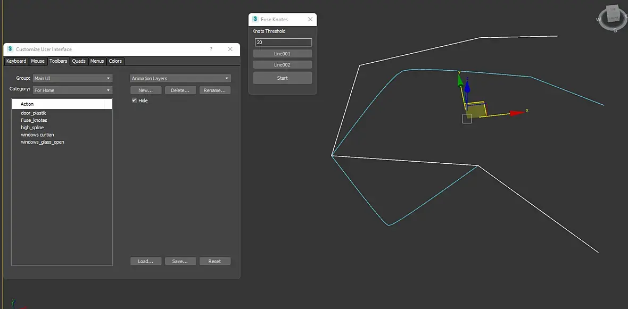Select the Toolbars tab
The height and width of the screenshot is (309, 628).
click(58, 61)
